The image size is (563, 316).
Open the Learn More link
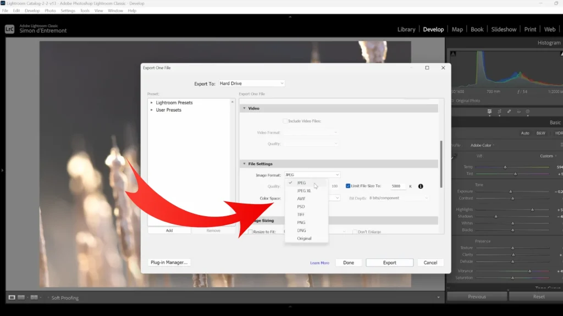[319, 263]
